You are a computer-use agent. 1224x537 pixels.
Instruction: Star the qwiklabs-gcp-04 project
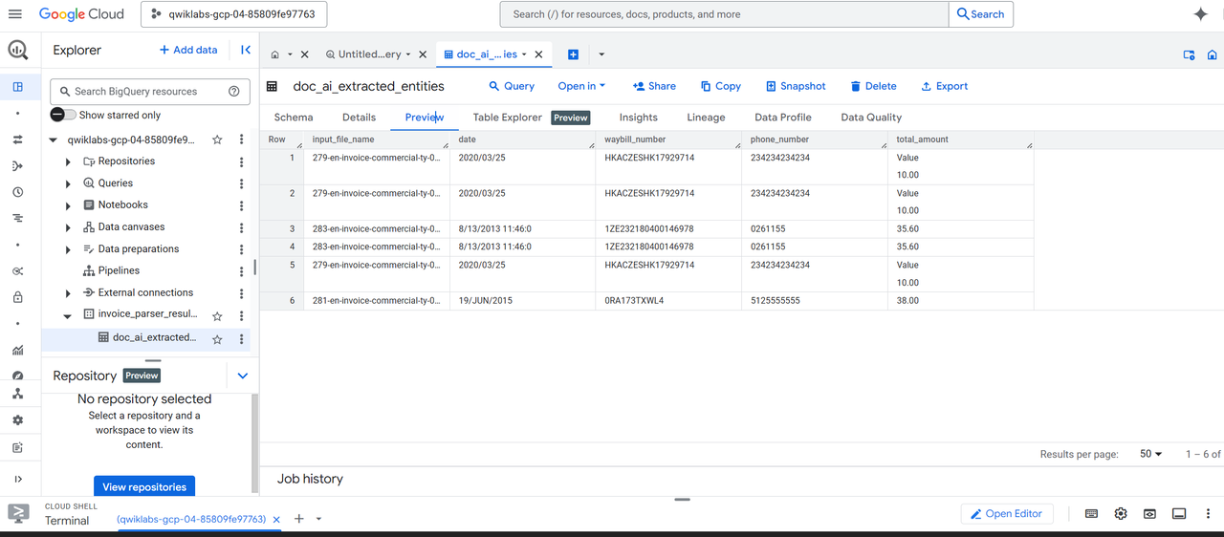tap(217, 140)
